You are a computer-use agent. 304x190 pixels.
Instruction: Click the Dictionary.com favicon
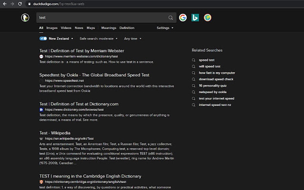pyautogui.click(x=41, y=110)
